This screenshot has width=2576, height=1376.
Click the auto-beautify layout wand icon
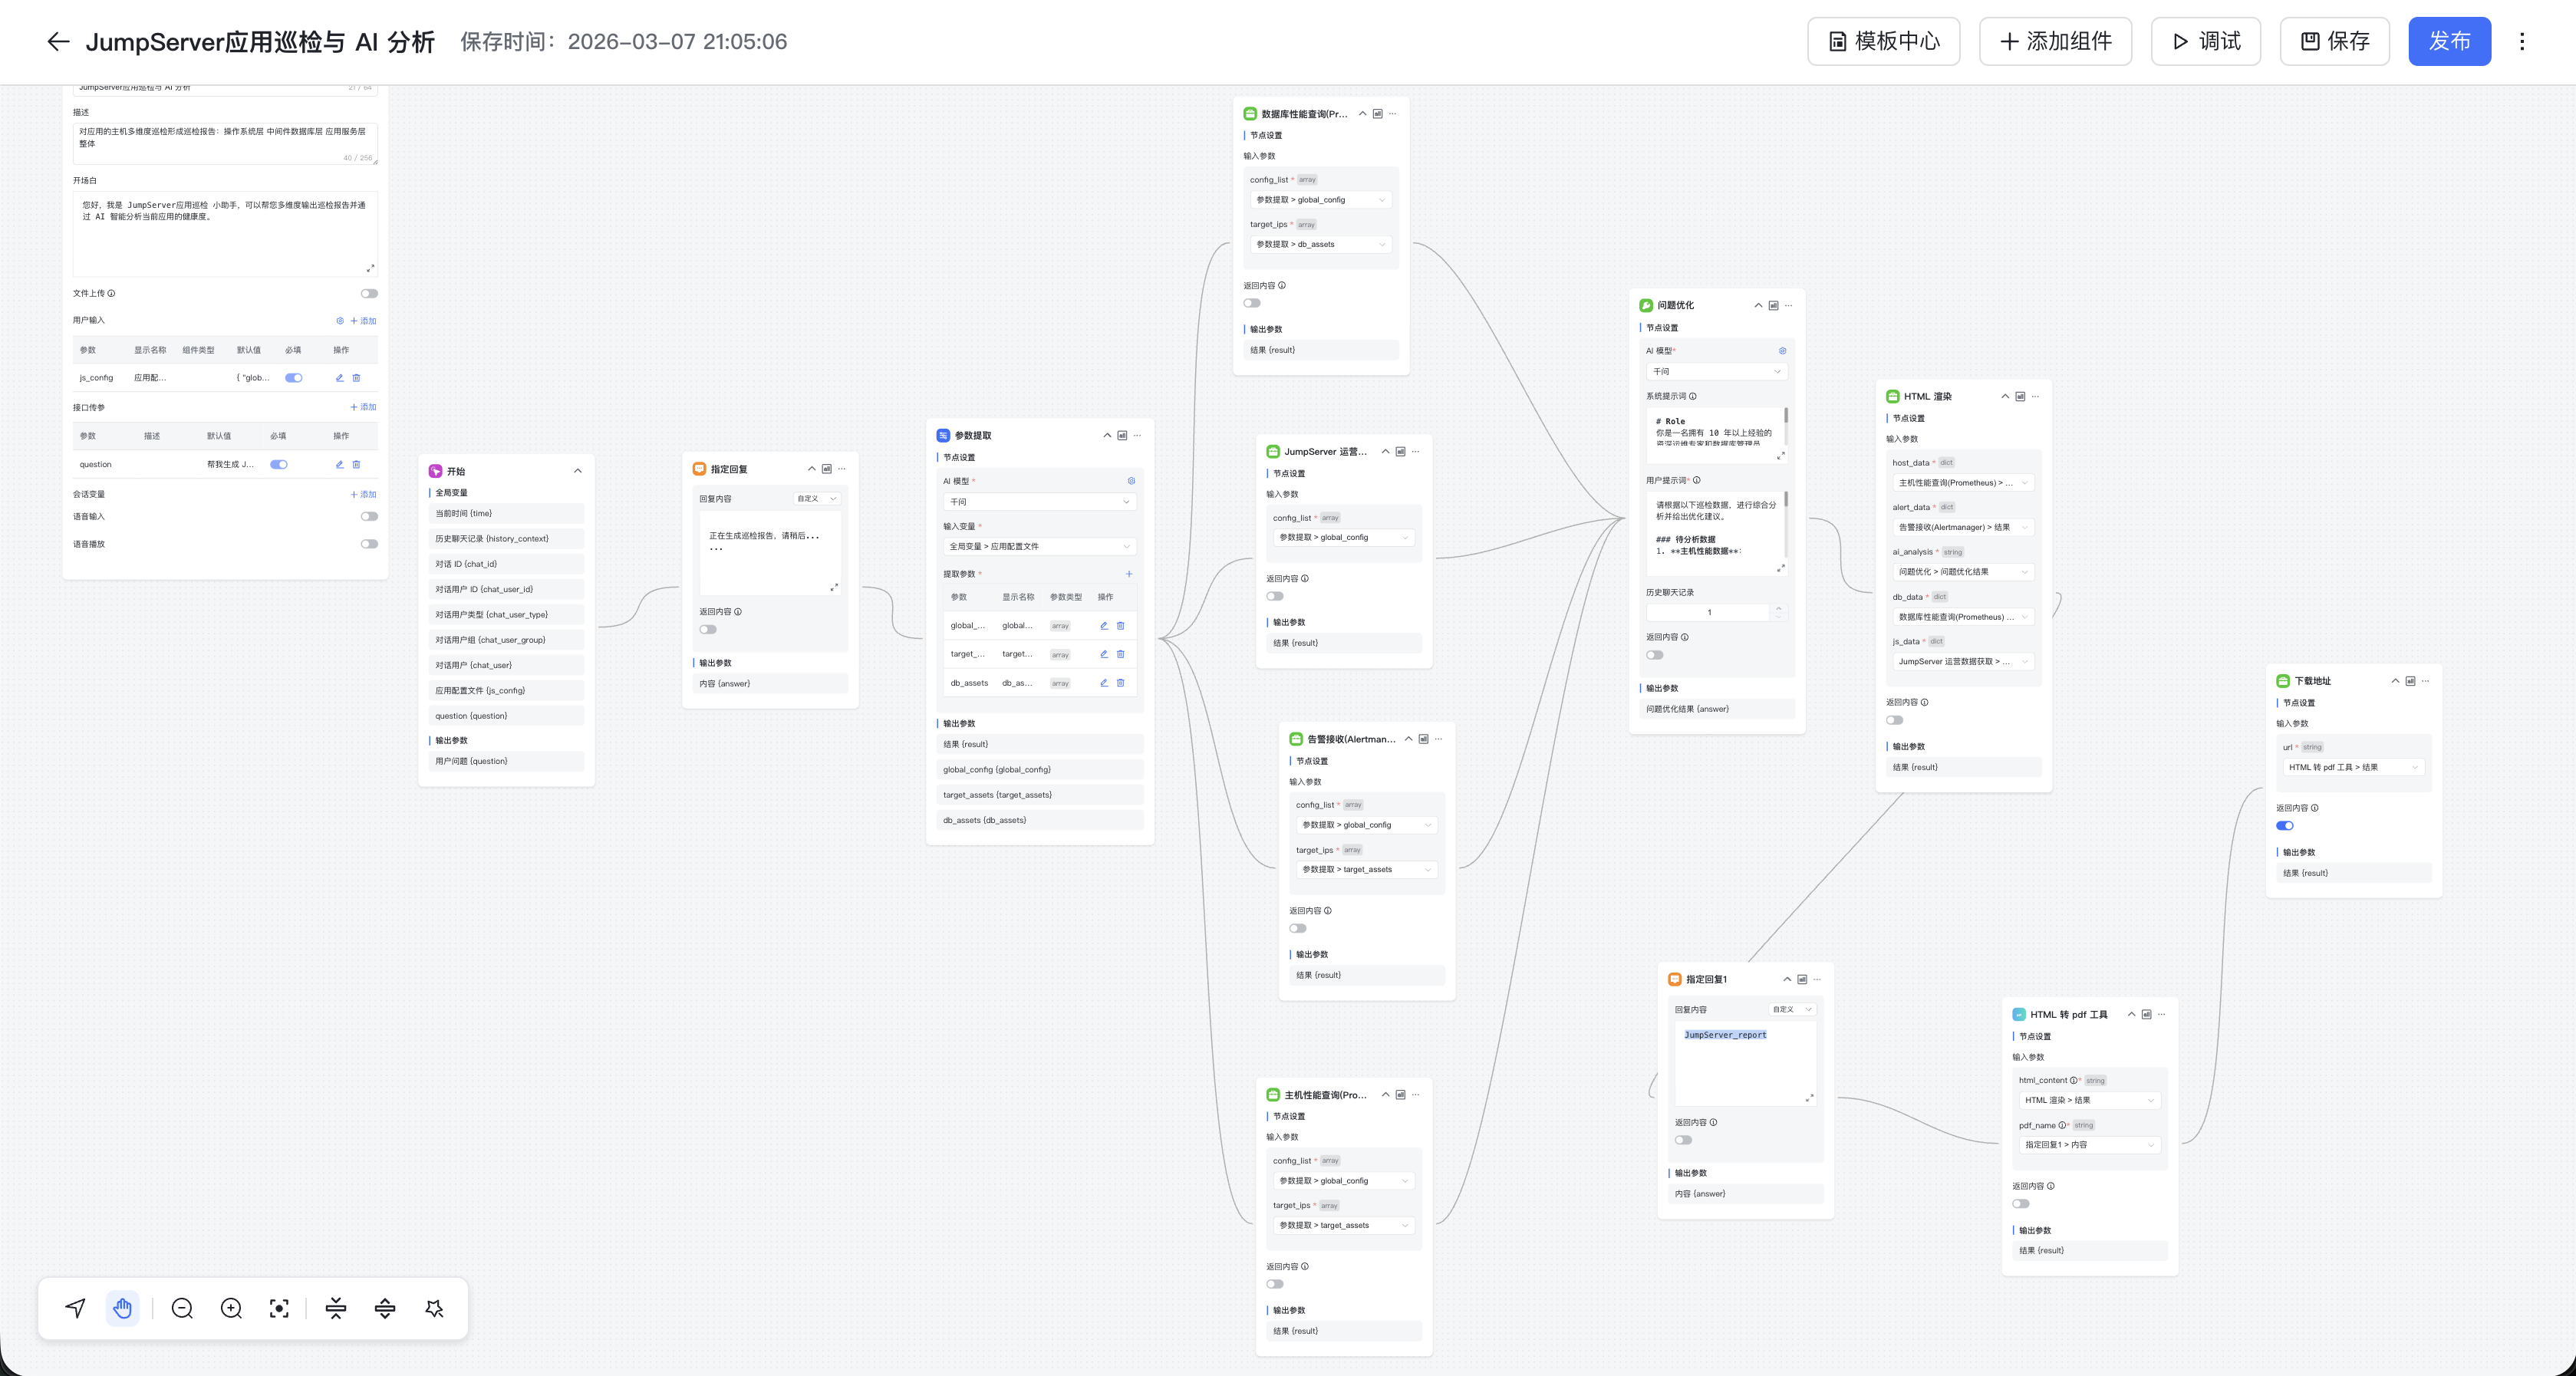[434, 1308]
